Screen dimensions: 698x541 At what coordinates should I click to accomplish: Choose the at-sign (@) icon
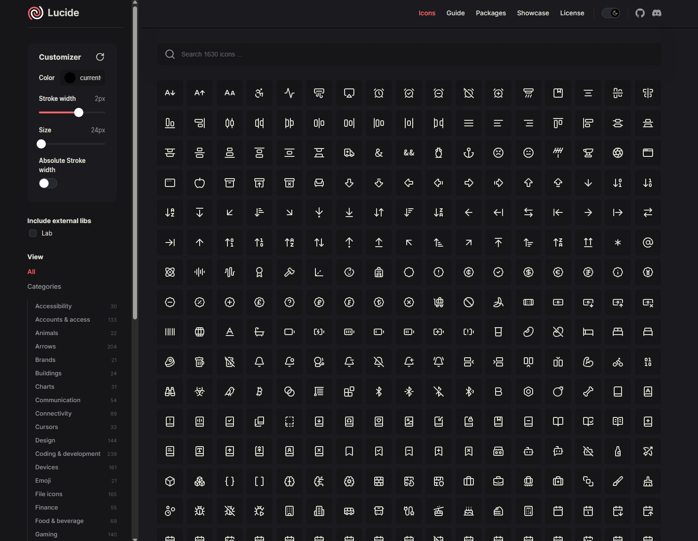648,243
